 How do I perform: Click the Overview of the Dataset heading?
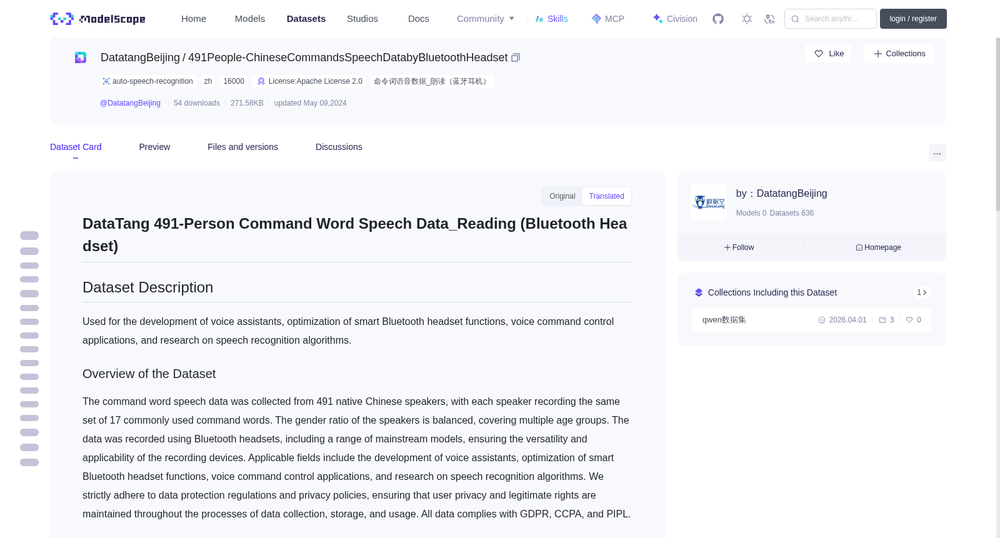coord(149,374)
